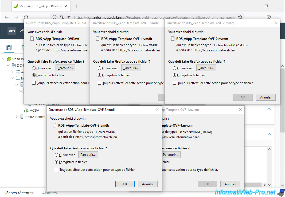Open Alarmes tab

point(49,193)
